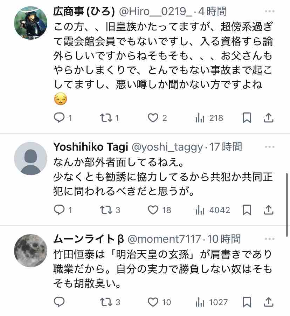The image size is (290, 316).
Task: Open more menu on Yoshihiko Tagi's tweet
Action: click(269, 147)
